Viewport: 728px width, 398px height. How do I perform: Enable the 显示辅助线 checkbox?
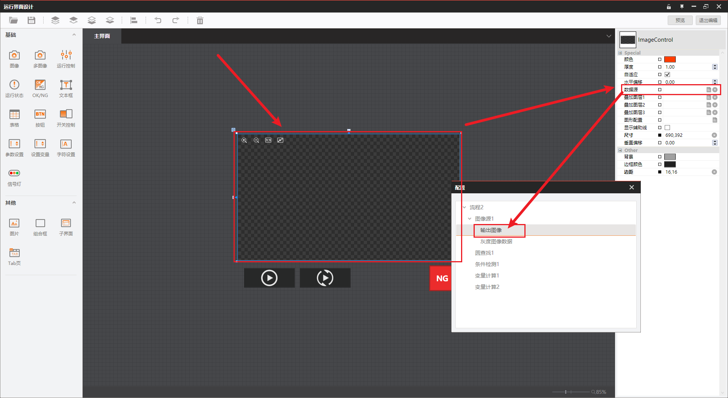tap(667, 128)
